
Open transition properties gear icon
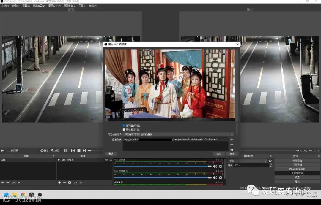click(270, 161)
